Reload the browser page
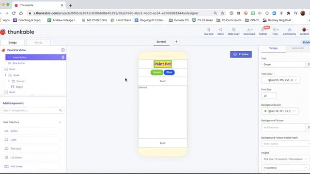This screenshot has height=174, width=310. click(x=14, y=13)
